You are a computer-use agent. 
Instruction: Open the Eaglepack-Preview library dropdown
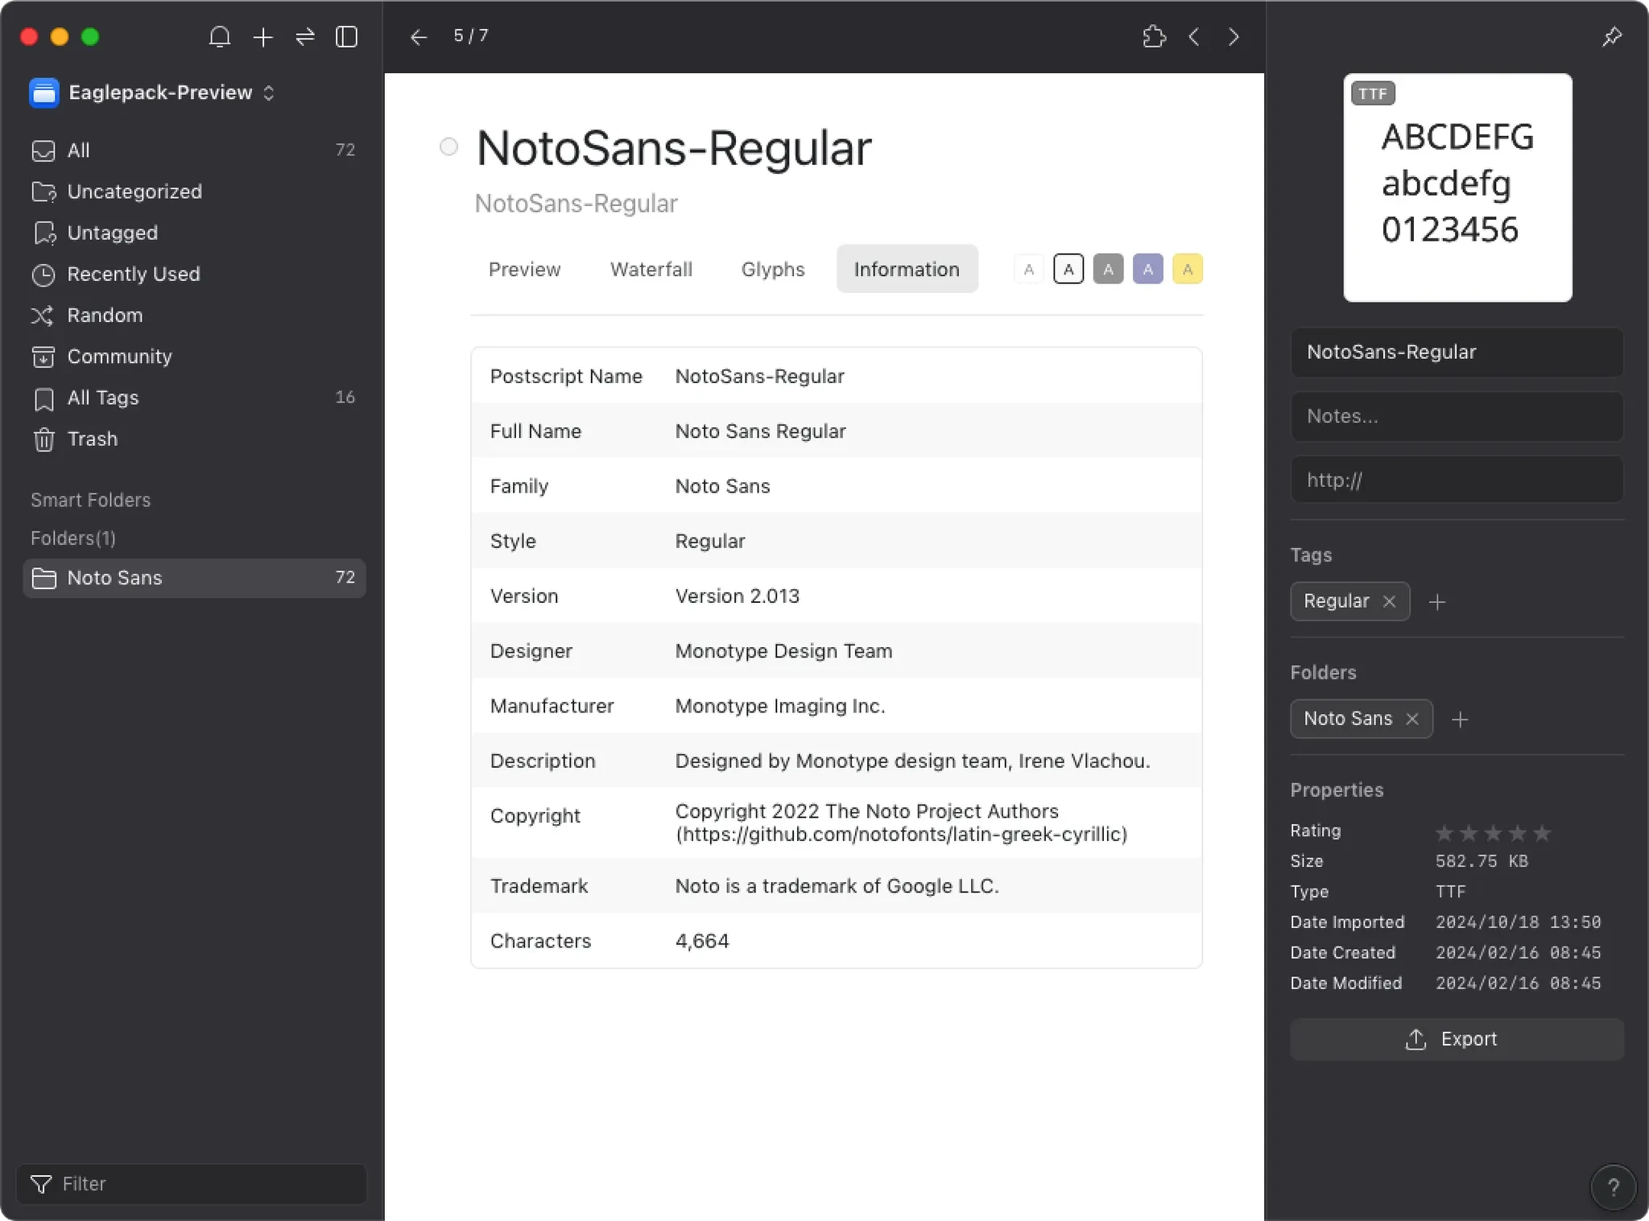coord(153,93)
